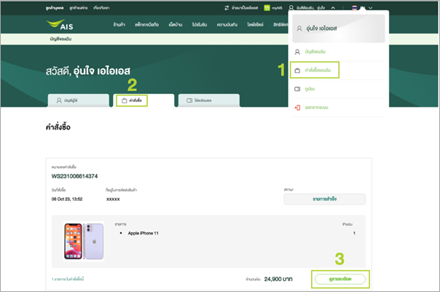
Task: Switch to the โค้ดส่วนลด discount code tab
Action: [209, 100]
